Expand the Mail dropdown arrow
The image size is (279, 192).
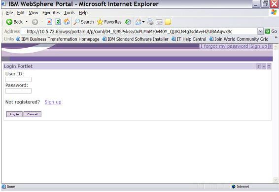point(143,22)
